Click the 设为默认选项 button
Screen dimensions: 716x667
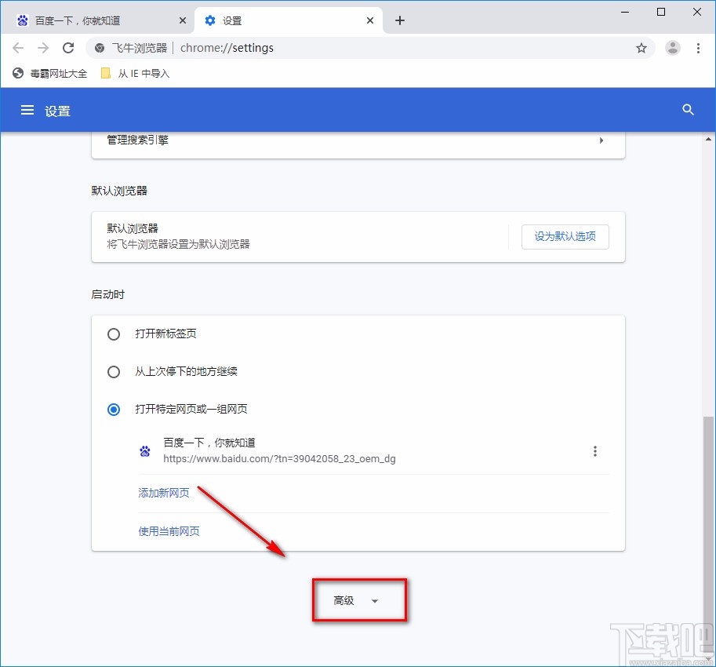565,236
